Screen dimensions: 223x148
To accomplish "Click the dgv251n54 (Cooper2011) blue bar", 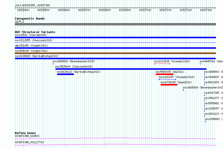I will coord(115,48).
